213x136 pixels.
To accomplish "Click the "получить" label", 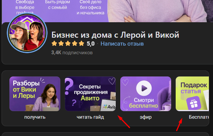I will [x=35, y=117].
